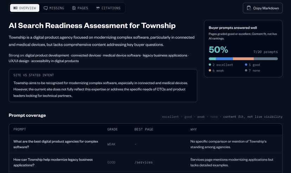The height and width of the screenshot is (173, 291).
Task: Click the Missing tab speech bubble icon
Action: point(46,8)
